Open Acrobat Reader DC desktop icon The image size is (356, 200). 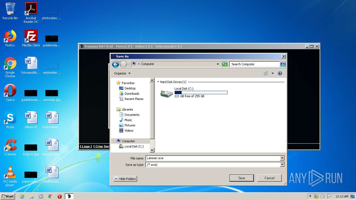(31, 13)
